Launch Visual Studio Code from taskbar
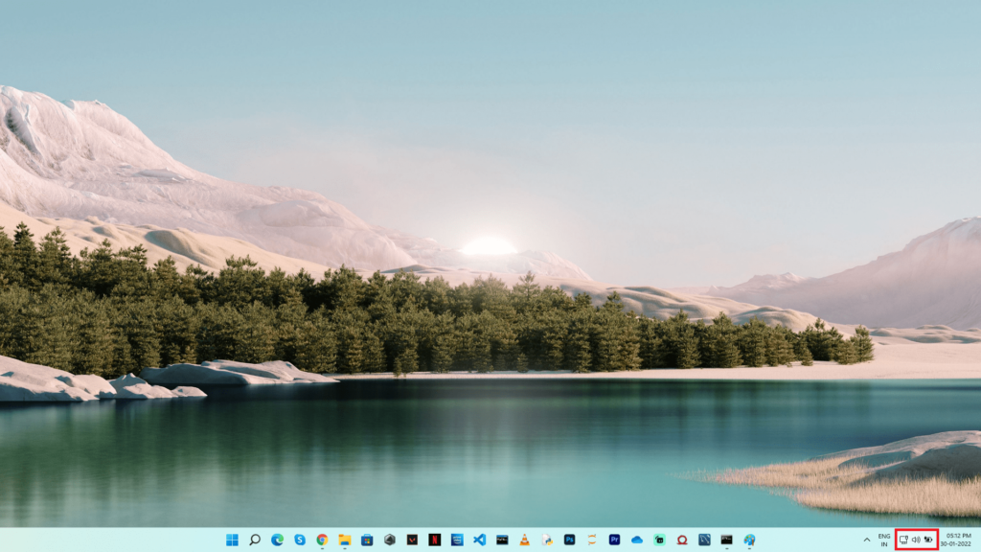The width and height of the screenshot is (981, 552). point(480,540)
